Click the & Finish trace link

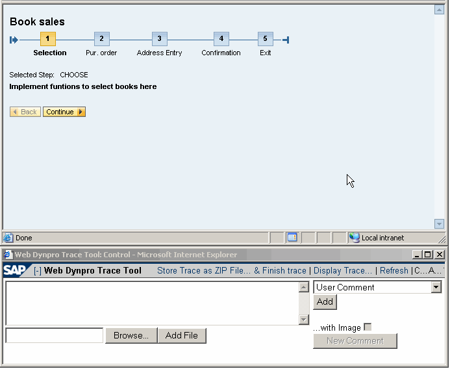(280, 271)
